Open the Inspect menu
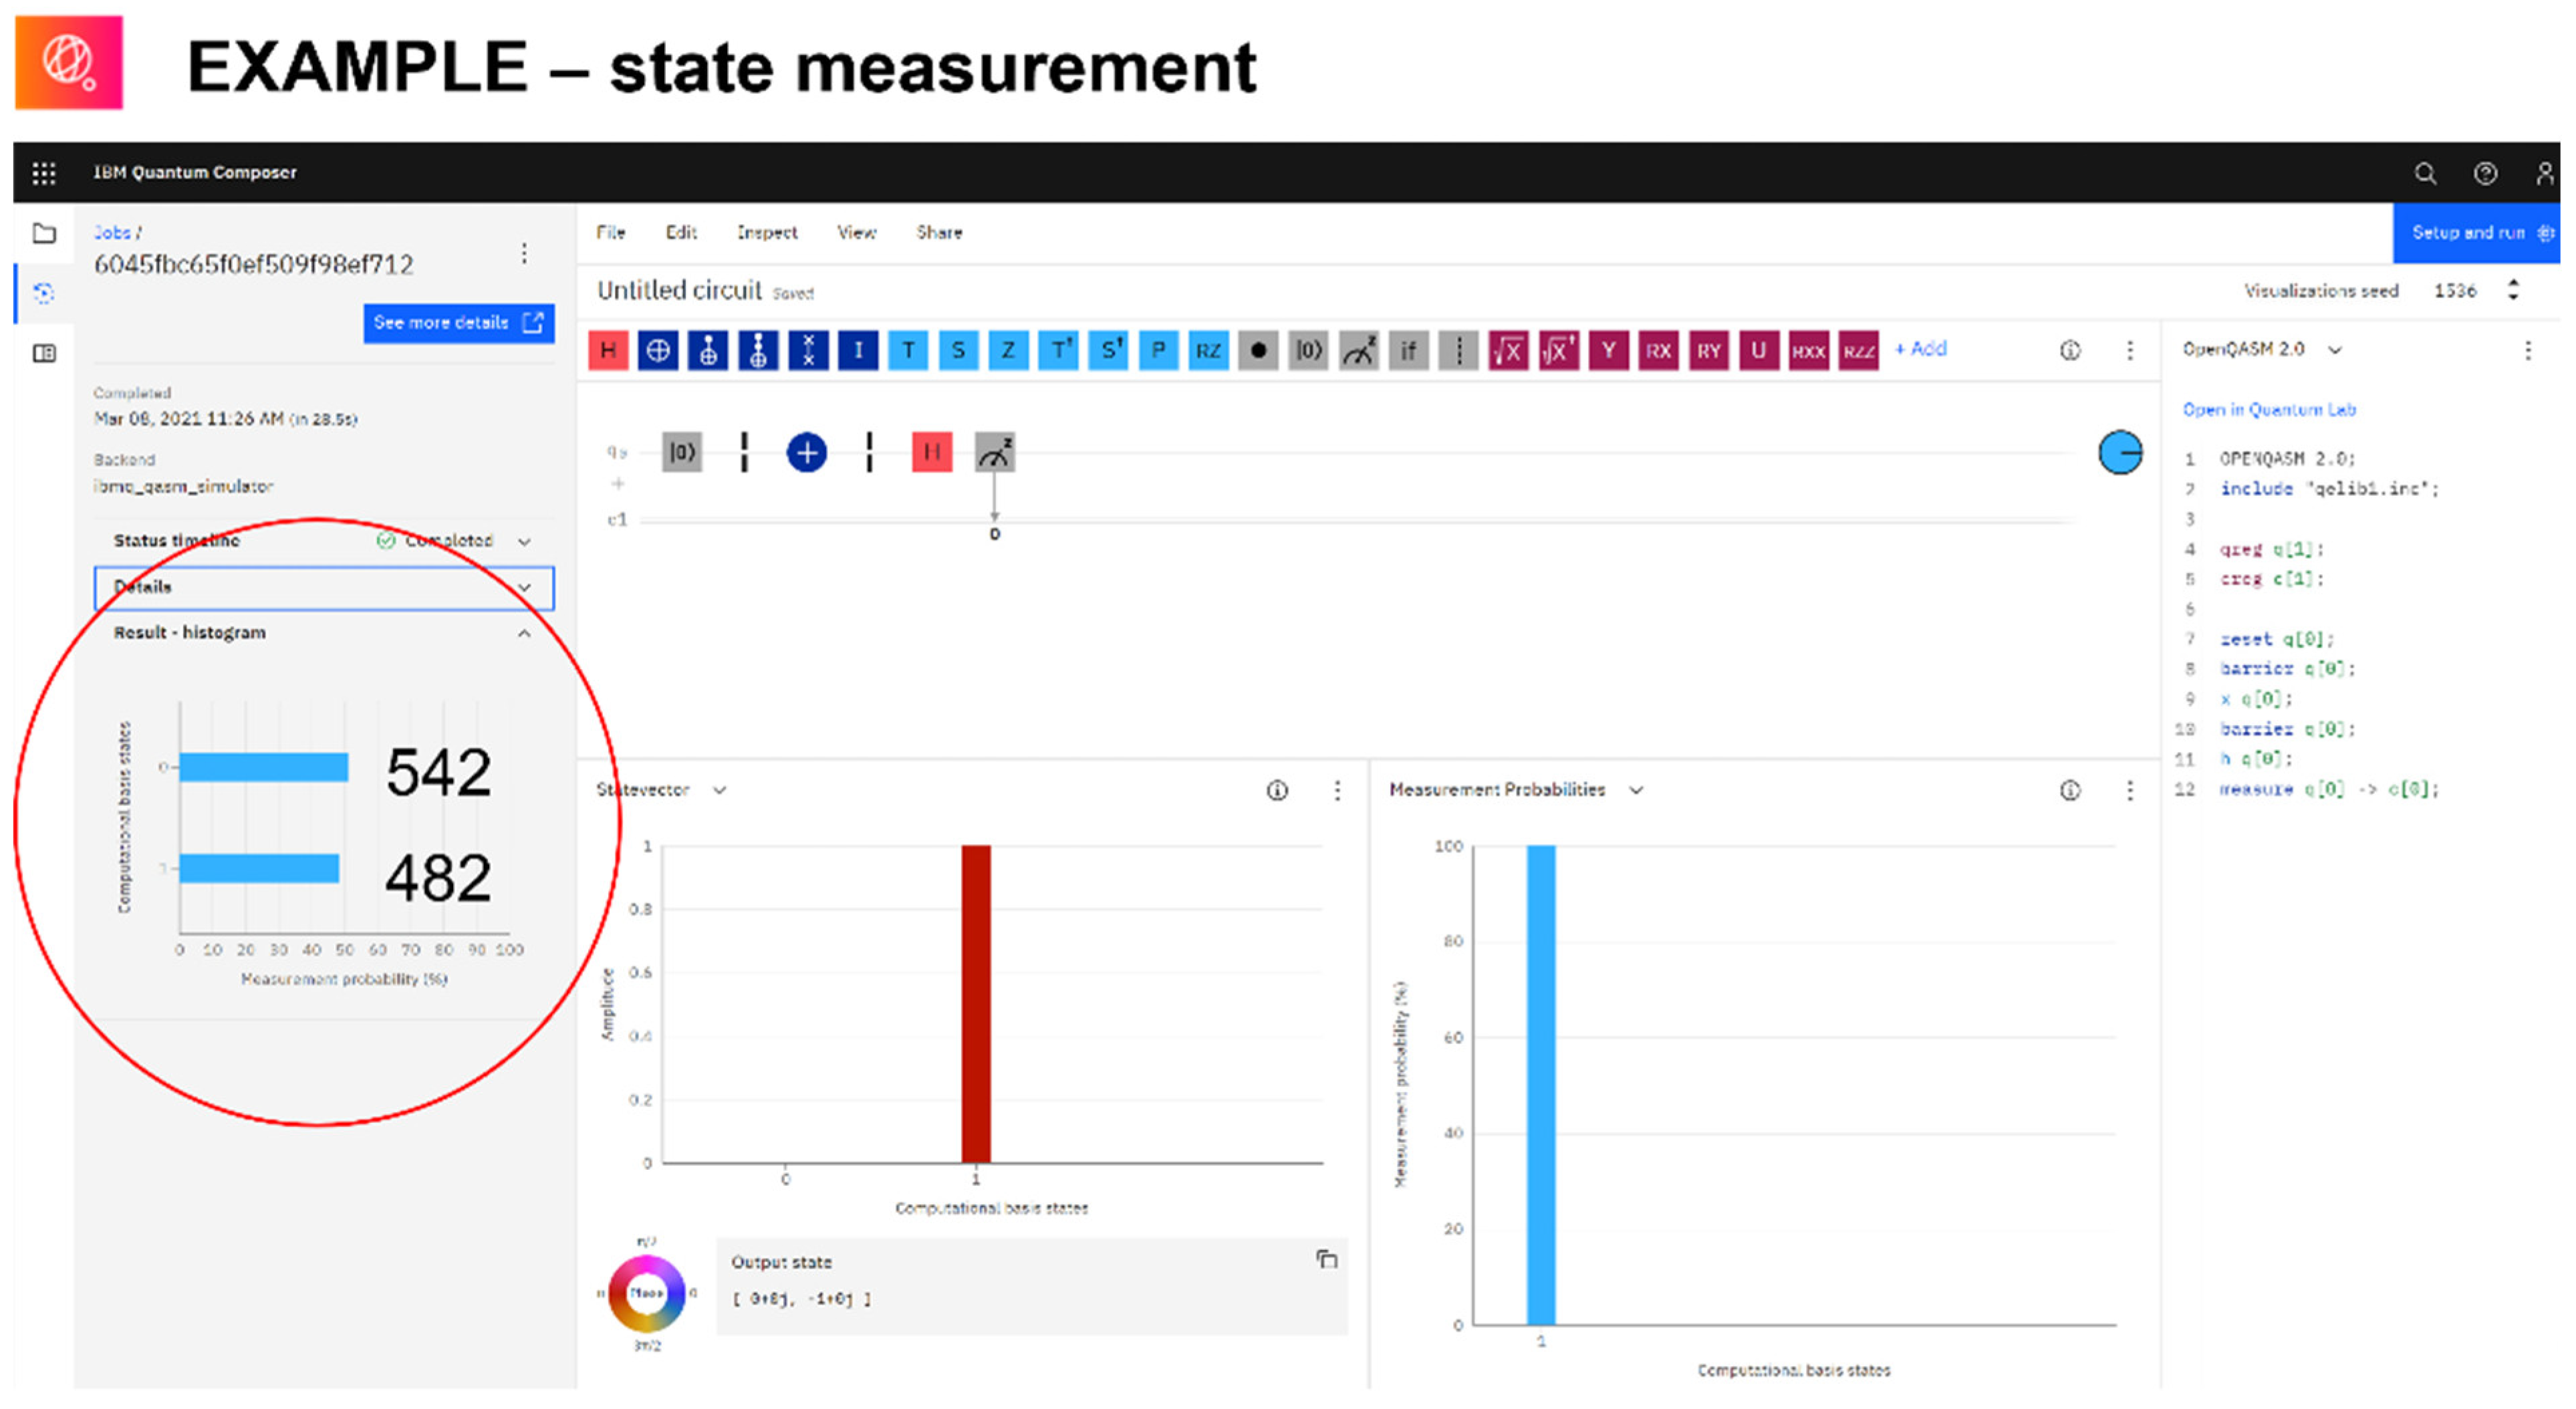 pyautogui.click(x=766, y=232)
